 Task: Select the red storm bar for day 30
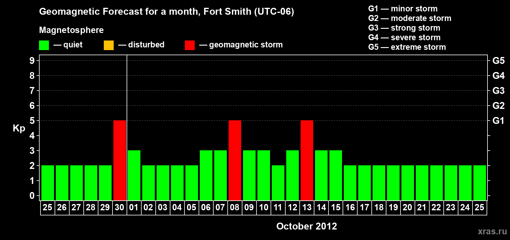120,160
